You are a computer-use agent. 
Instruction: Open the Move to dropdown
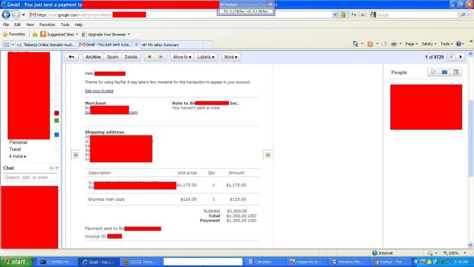182,57
